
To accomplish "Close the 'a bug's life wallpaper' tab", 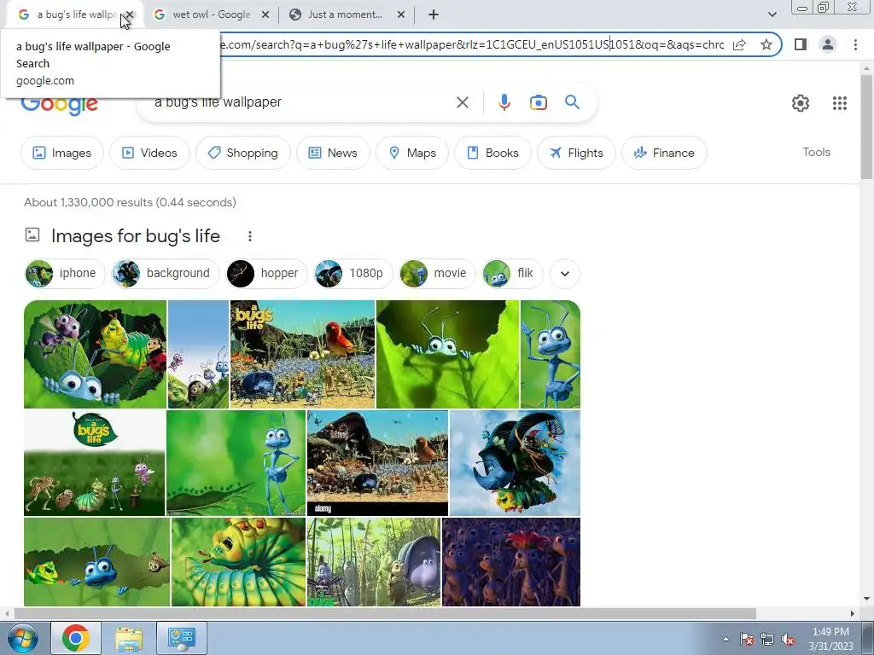I will point(130,14).
